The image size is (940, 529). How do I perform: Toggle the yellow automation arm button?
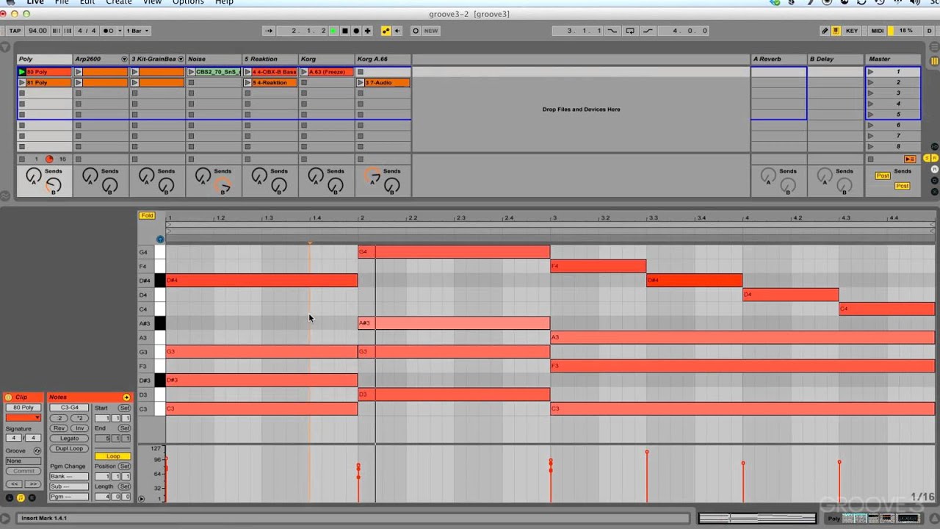386,31
